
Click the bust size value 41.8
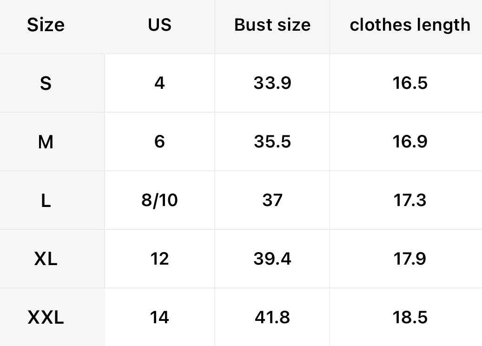click(272, 318)
